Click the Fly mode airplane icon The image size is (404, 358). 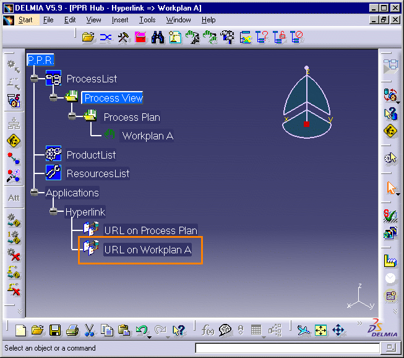(303, 330)
